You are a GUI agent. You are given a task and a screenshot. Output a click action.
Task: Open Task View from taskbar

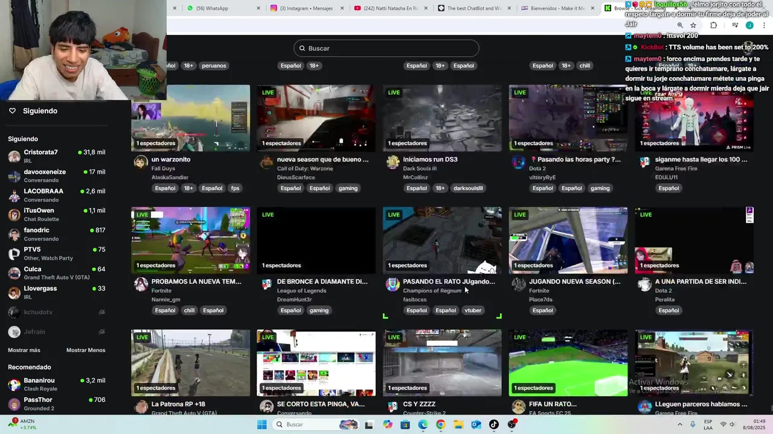point(368,424)
